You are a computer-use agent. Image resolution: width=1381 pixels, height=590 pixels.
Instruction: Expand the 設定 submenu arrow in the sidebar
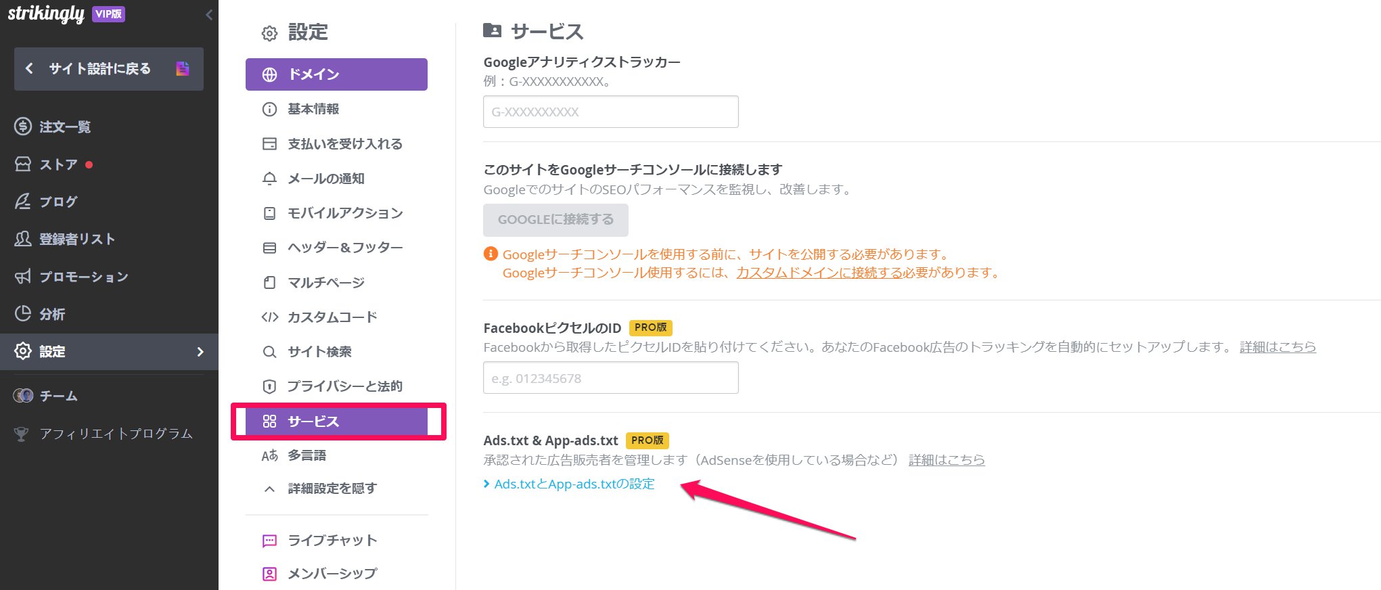pos(200,351)
